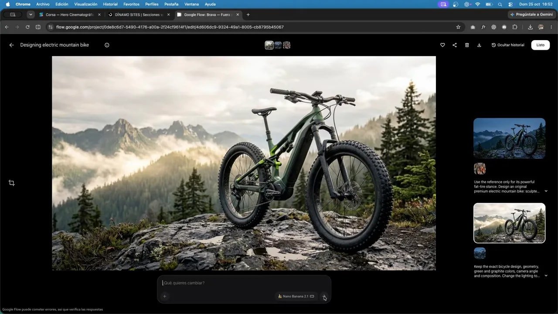Reload the page in Chrome
The width and height of the screenshot is (558, 314).
[x=27, y=27]
